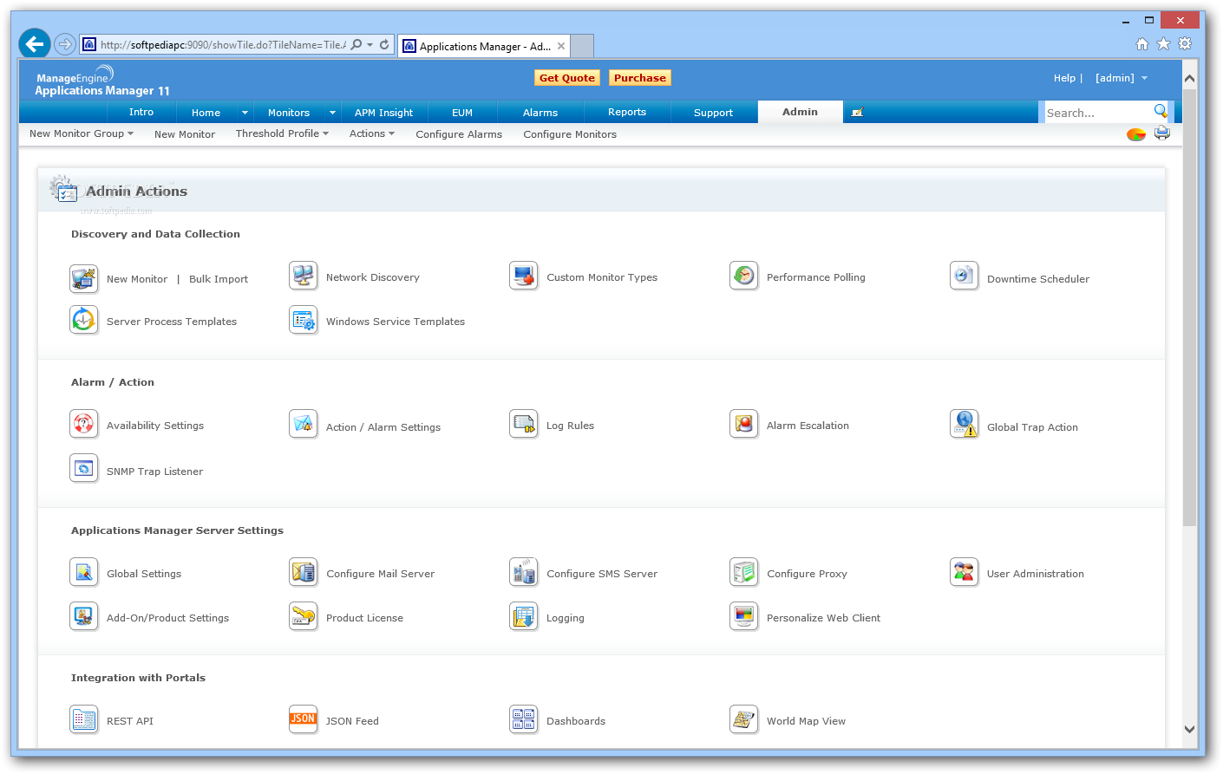The width and height of the screenshot is (1223, 774).
Task: Open the browser address bar search dropdown
Action: pos(370,44)
